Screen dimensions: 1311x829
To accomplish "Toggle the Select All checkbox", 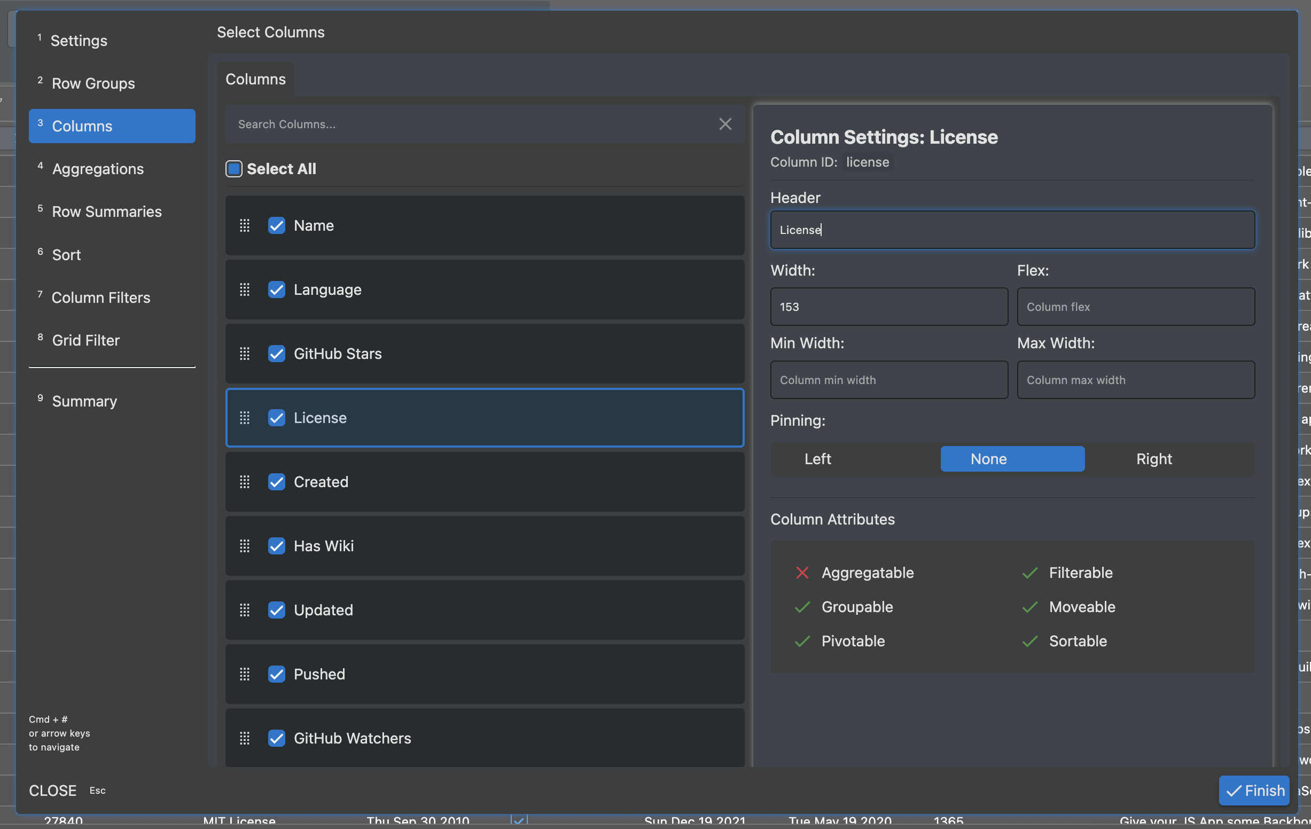I will click(x=234, y=169).
